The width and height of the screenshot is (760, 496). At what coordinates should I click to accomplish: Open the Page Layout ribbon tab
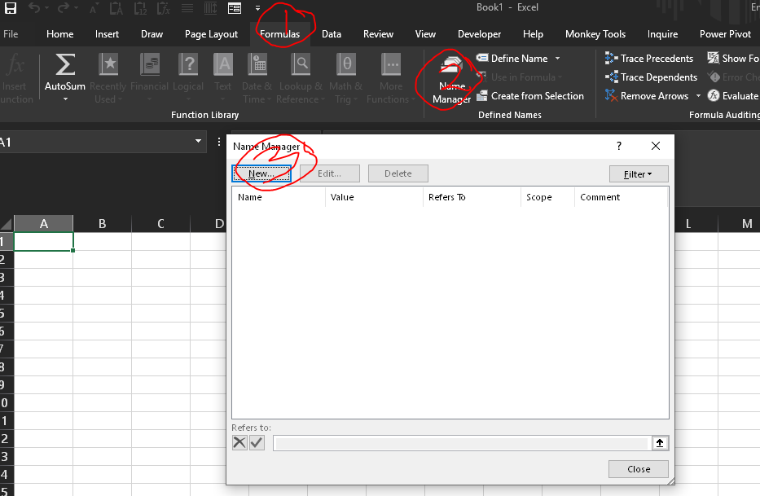pyautogui.click(x=211, y=34)
